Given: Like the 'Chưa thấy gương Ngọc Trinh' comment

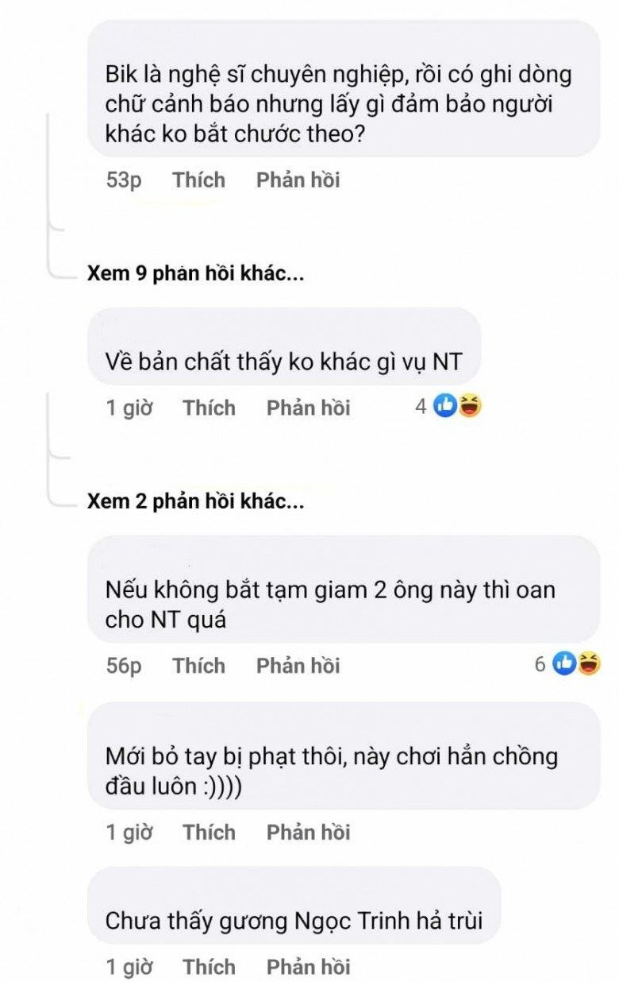Looking at the screenshot, I should [210, 967].
